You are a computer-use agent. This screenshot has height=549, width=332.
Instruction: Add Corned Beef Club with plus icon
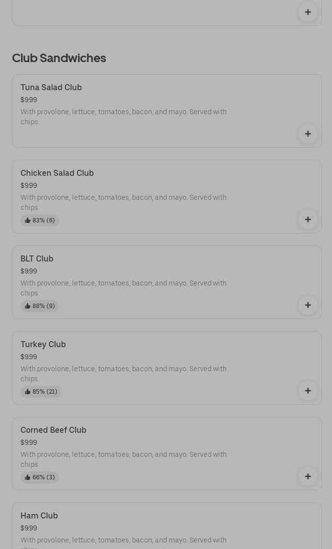coord(307,476)
